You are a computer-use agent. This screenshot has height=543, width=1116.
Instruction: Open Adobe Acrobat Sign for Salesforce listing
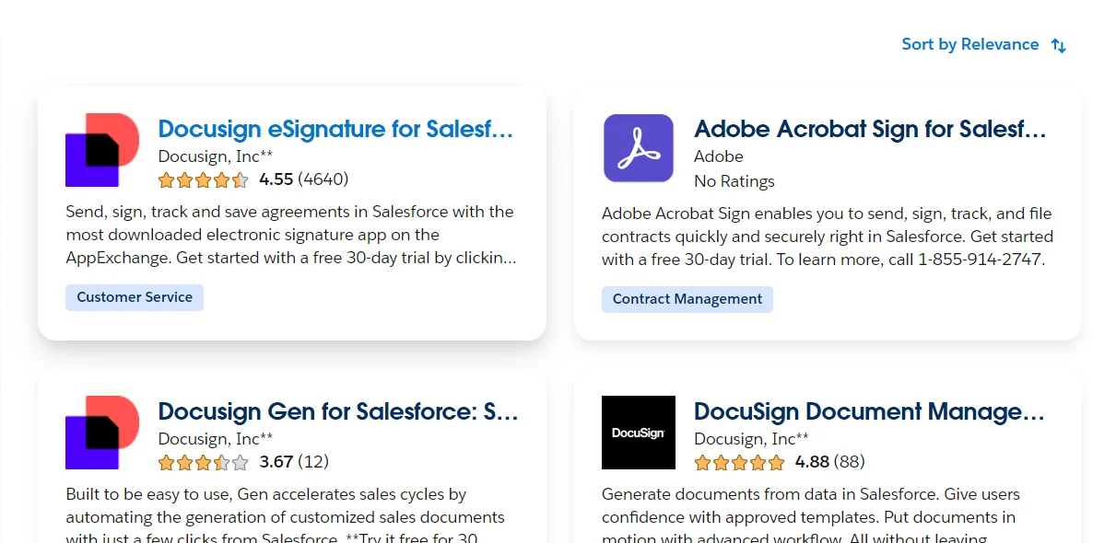pyautogui.click(x=870, y=129)
